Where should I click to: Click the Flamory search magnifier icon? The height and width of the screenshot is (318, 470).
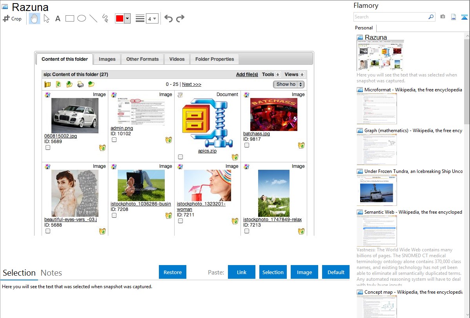click(431, 17)
